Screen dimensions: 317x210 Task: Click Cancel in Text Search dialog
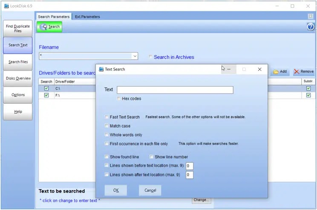[x=150, y=190]
